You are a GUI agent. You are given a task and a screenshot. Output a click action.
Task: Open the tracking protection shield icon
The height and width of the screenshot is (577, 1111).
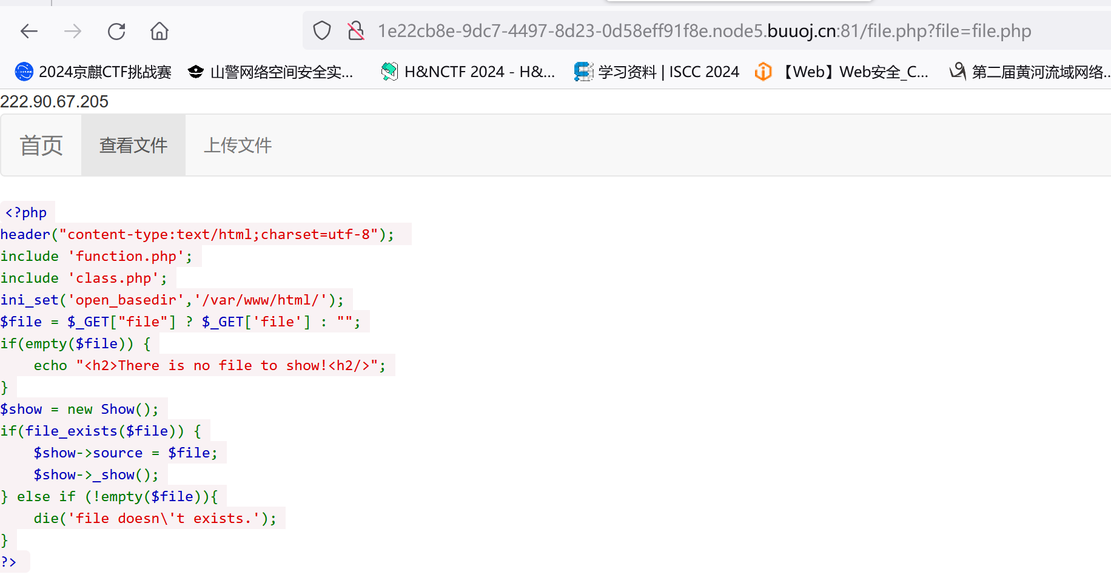click(x=322, y=30)
